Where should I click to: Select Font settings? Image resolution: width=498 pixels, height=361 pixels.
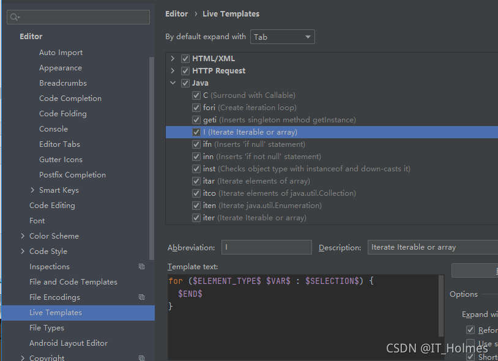[x=37, y=221]
